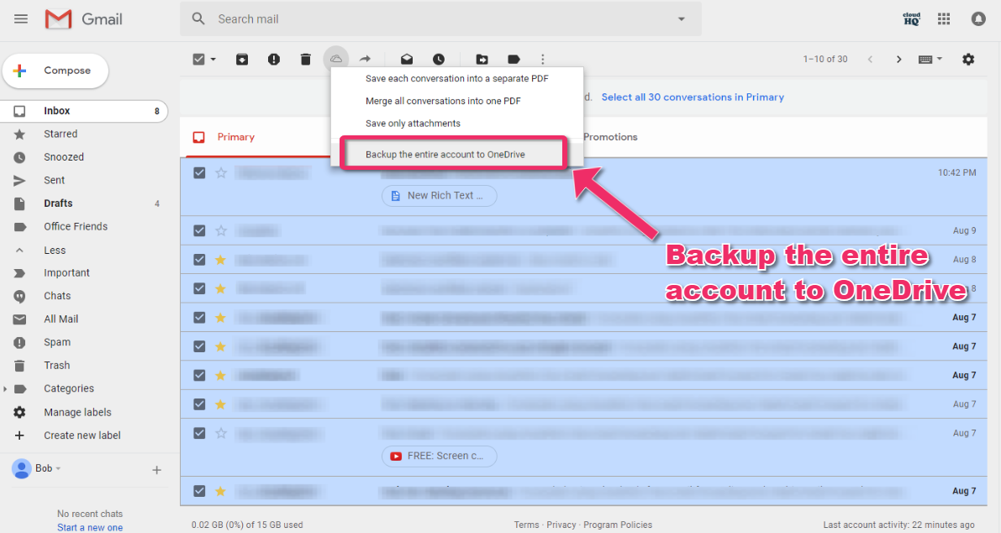
Task: Delete selected emails with trash icon
Action: (306, 60)
